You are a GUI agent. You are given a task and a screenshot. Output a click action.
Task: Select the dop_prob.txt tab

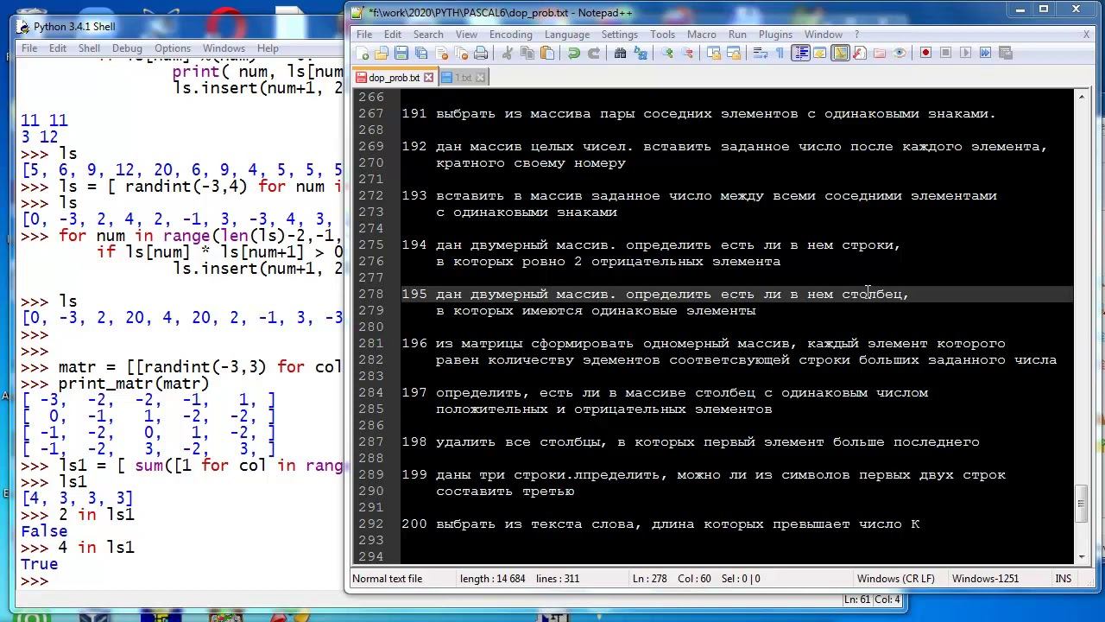pyautogui.click(x=394, y=78)
